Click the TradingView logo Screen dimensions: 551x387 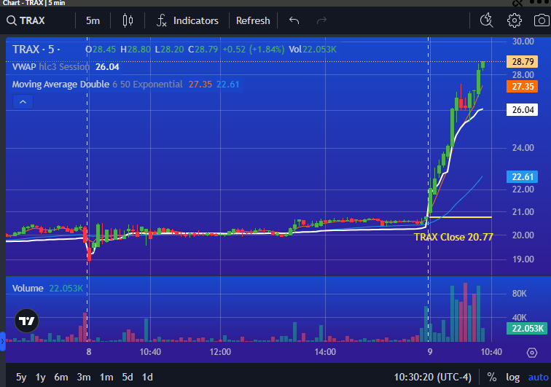pos(27,321)
